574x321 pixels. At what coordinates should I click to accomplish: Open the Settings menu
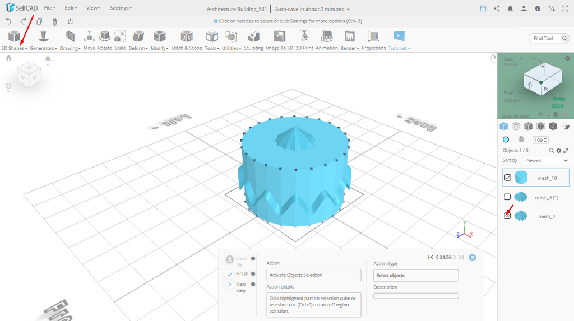(x=121, y=8)
